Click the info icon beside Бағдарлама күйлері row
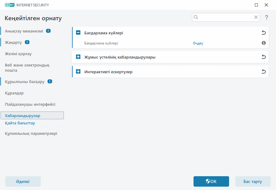This screenshot has width=276, height=190. coord(263,43)
